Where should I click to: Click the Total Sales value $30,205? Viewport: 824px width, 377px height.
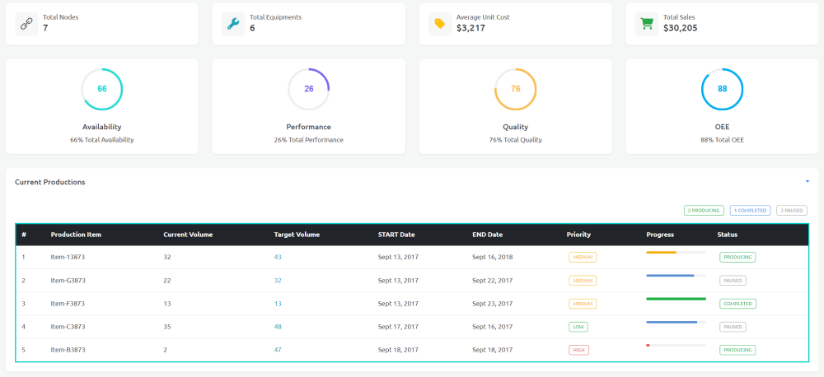pos(680,28)
